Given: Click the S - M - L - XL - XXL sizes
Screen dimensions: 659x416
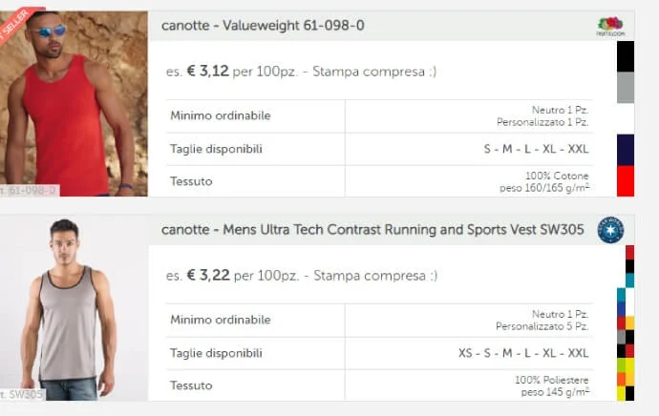Looking at the screenshot, I should pos(536,149).
